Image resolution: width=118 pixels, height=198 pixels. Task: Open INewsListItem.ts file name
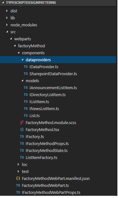[44, 109]
